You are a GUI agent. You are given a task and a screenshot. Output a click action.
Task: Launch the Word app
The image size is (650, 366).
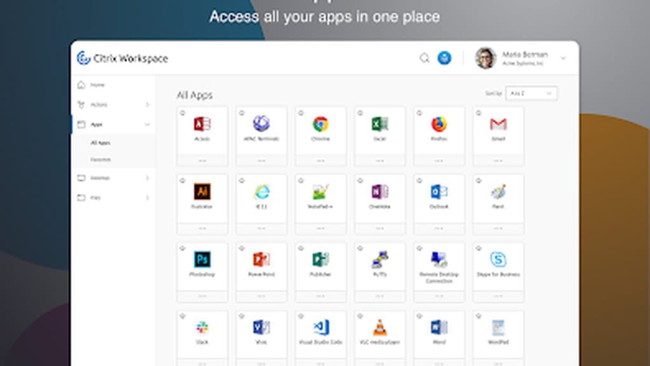click(x=439, y=327)
